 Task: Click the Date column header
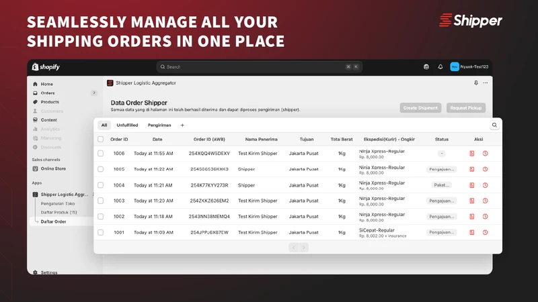157,140
